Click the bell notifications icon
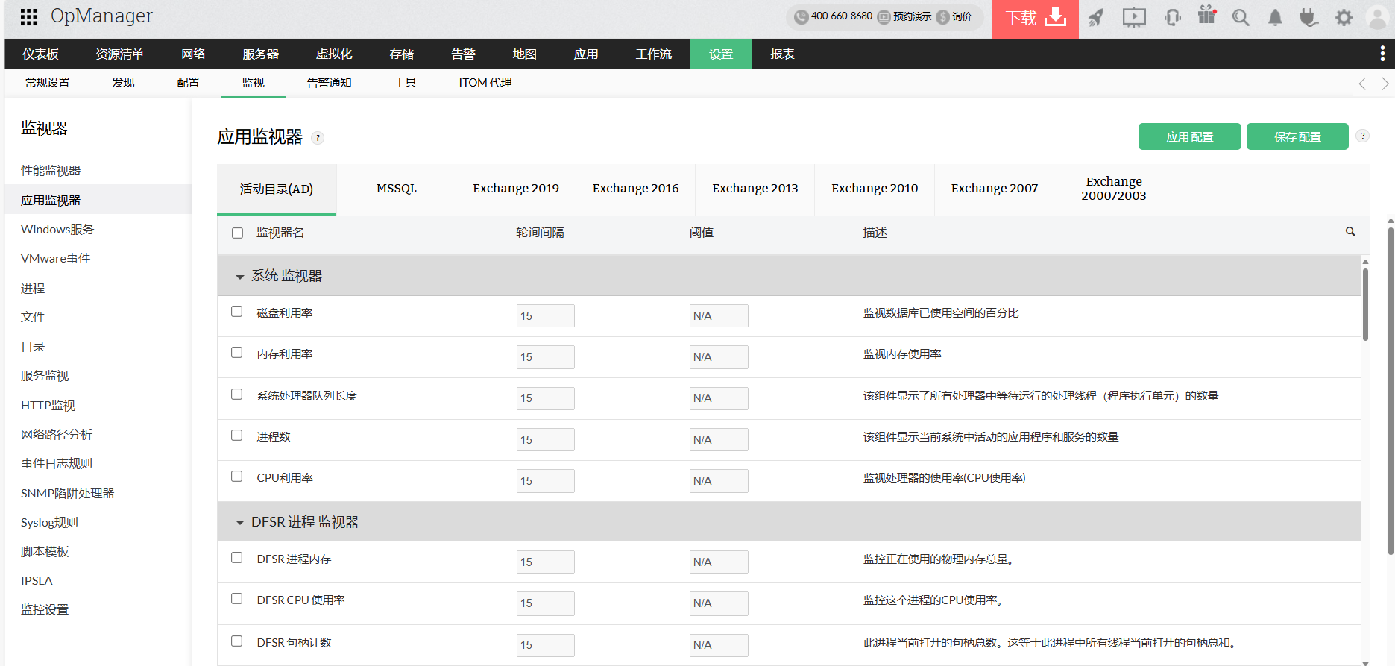 (x=1275, y=18)
